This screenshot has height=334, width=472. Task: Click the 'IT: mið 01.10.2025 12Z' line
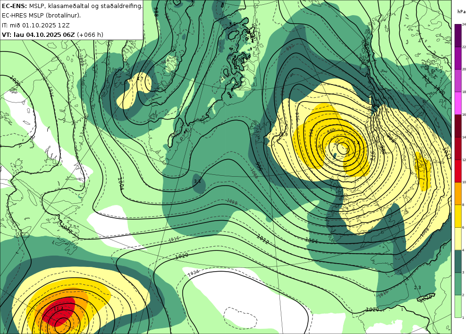tap(36, 26)
